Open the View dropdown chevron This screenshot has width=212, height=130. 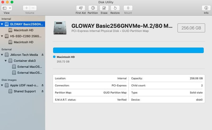(10, 8)
